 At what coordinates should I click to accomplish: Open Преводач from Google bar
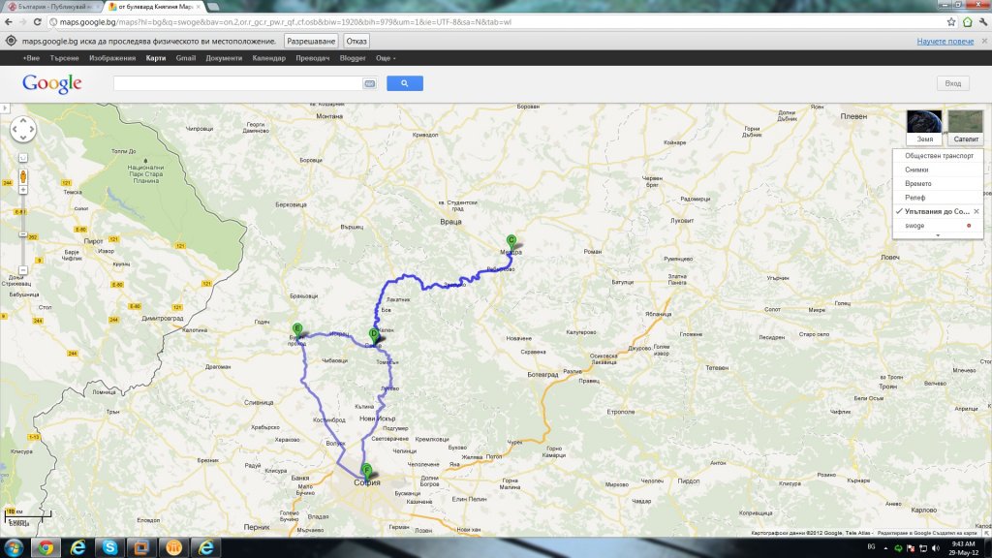313,58
